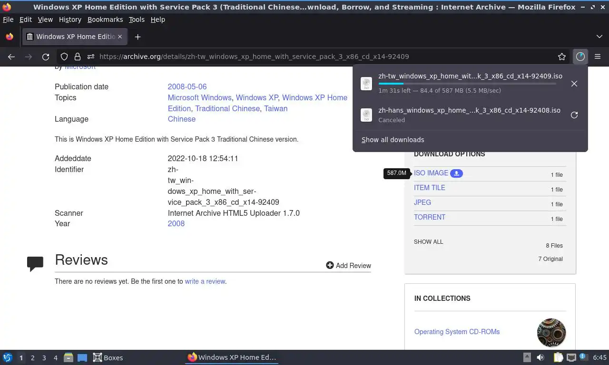Open the View menu
This screenshot has width=609, height=365.
(x=45, y=19)
